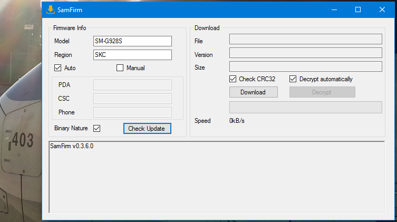This screenshot has width=397, height=222.
Task: Focus the Model field containing SM-G928S
Action: point(132,41)
